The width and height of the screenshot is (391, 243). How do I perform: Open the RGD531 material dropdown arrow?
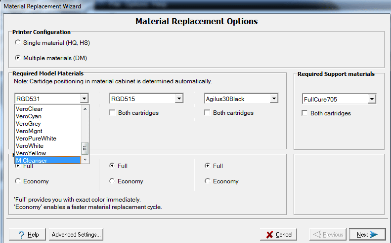85,99
